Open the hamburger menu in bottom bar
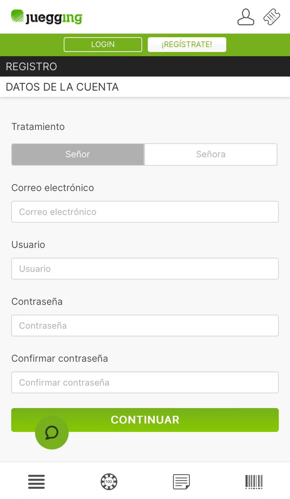Image resolution: width=290 pixels, height=499 pixels. tap(36, 481)
